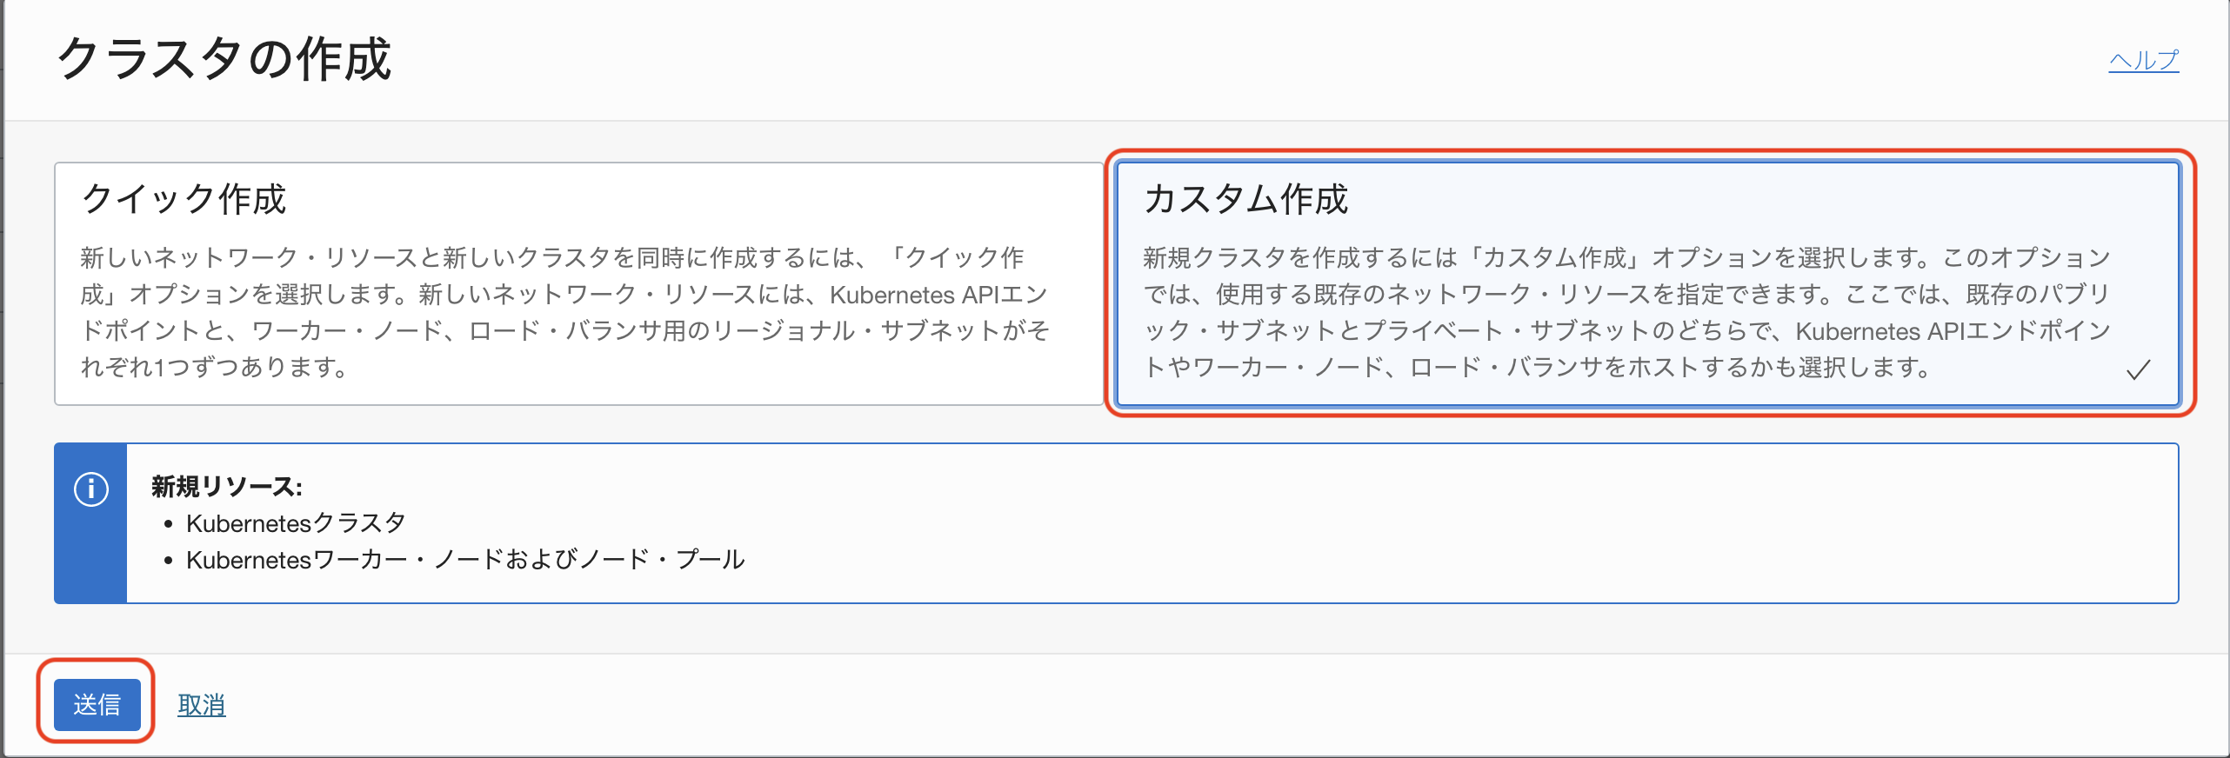Click the blank header area left of ヘルプ
Image resolution: width=2230 pixels, height=758 pixels.
pos(1218,59)
